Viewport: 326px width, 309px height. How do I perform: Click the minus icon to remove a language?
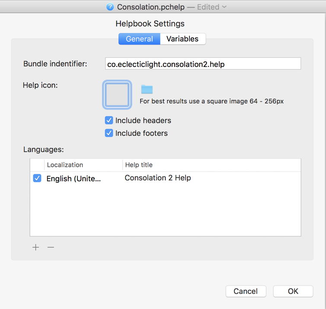coord(51,247)
